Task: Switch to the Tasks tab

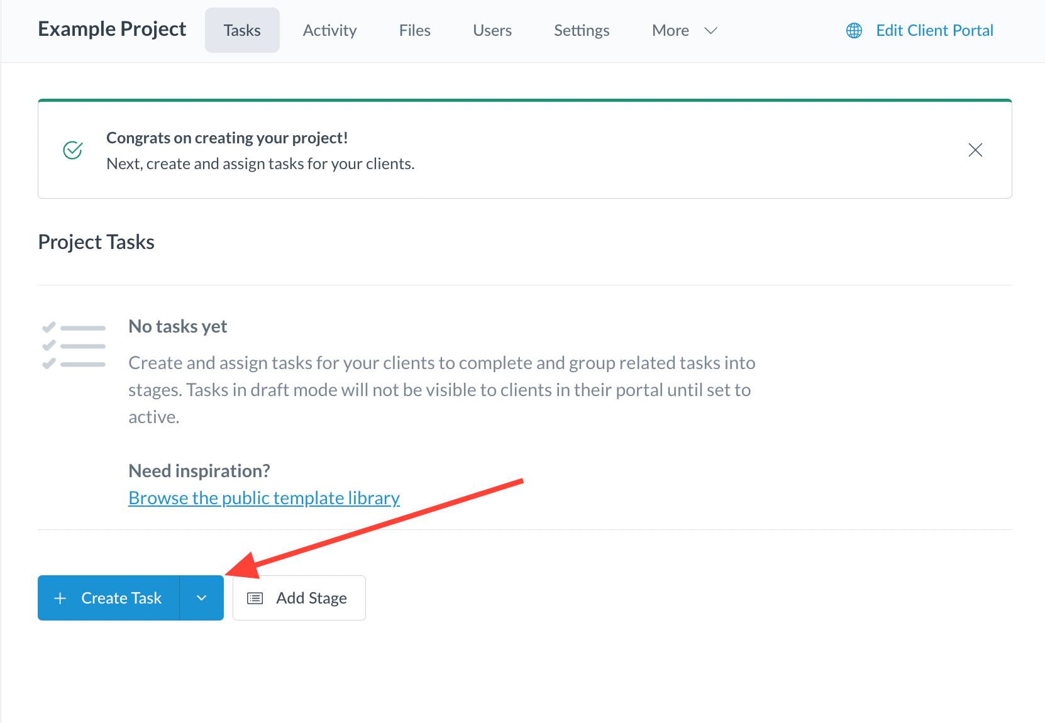Action: point(242,30)
